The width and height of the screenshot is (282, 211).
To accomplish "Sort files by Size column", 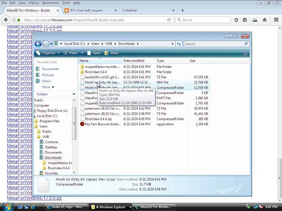I will point(199,61).
